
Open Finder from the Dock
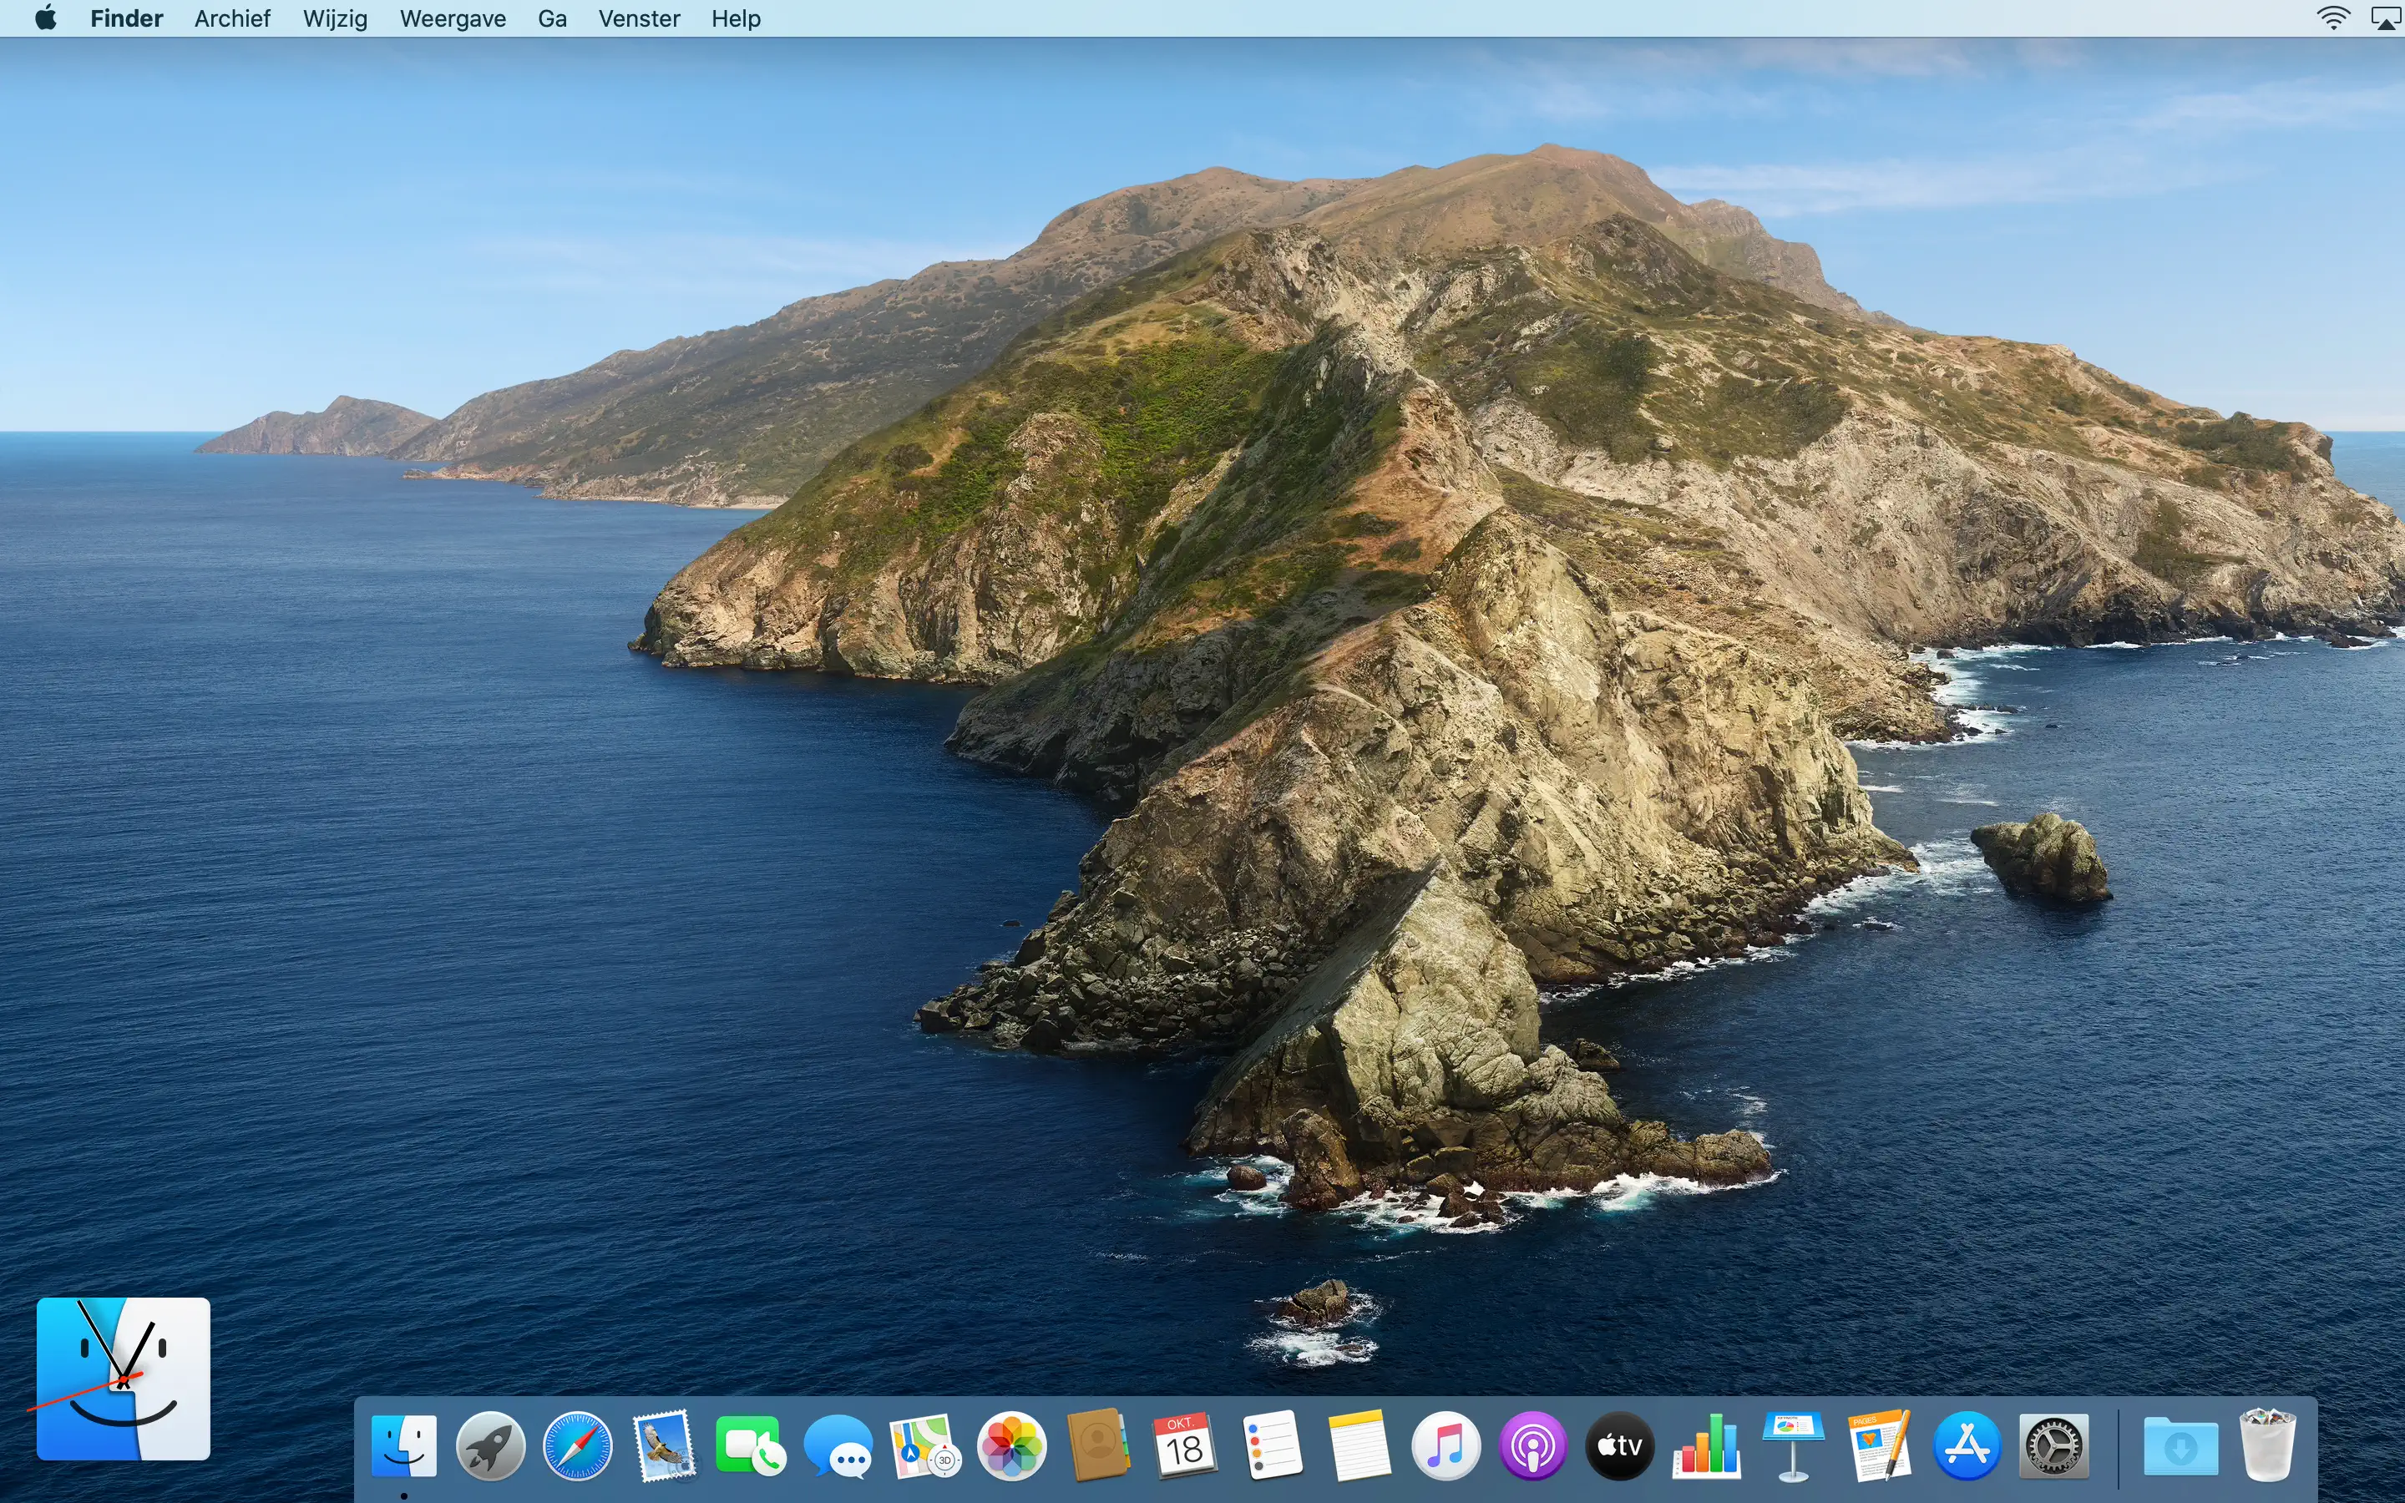(x=403, y=1445)
